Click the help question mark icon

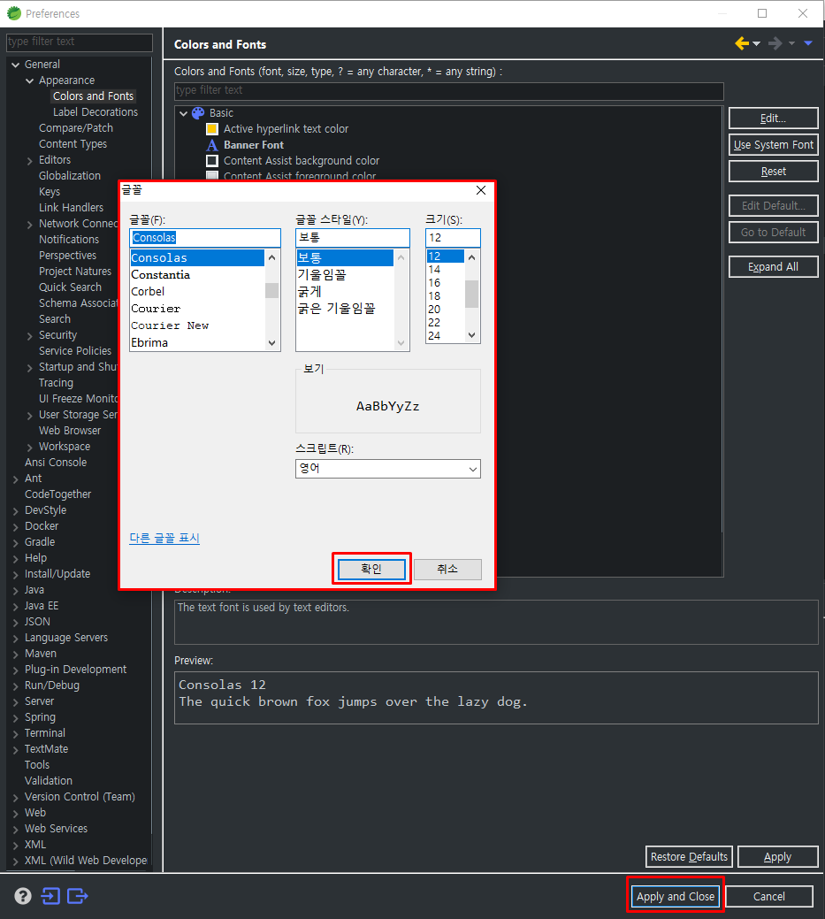tap(23, 896)
